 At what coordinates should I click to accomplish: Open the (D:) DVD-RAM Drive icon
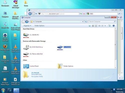[x=26, y=47]
